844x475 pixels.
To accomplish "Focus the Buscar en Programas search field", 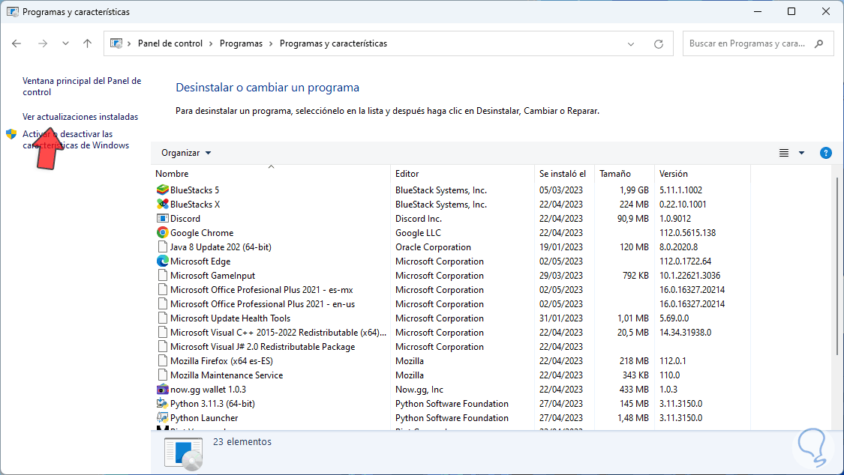I will coord(748,44).
